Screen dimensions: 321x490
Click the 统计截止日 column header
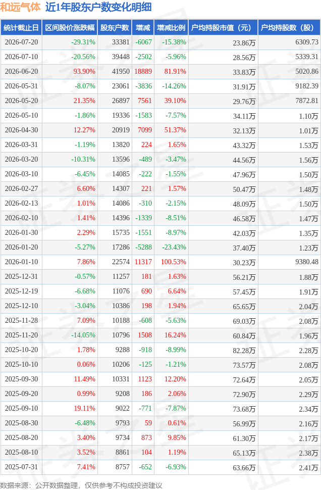point(21,27)
